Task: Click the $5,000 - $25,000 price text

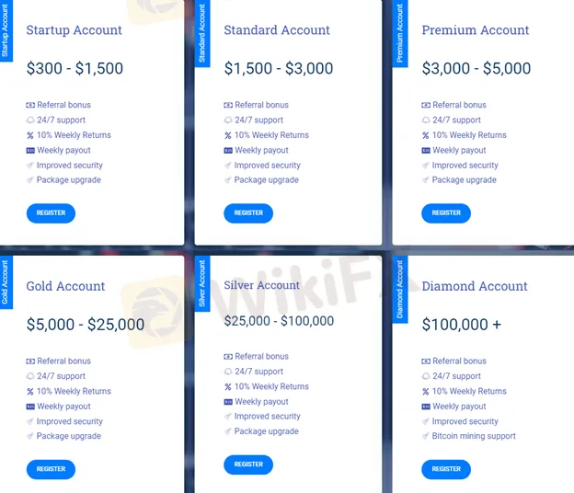Action: 86,325
